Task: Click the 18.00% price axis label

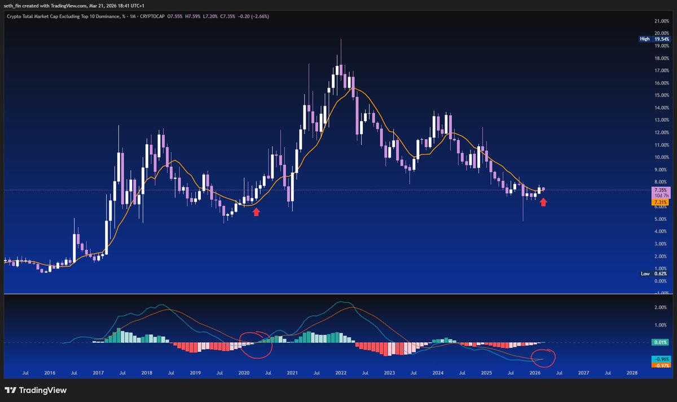Action: click(661, 59)
